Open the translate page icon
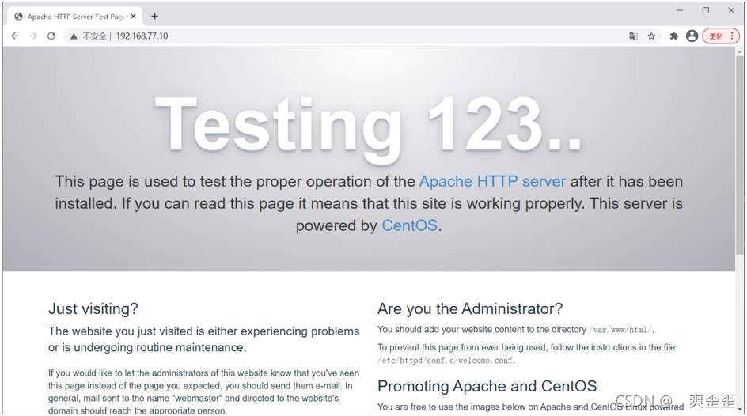 pyautogui.click(x=633, y=36)
